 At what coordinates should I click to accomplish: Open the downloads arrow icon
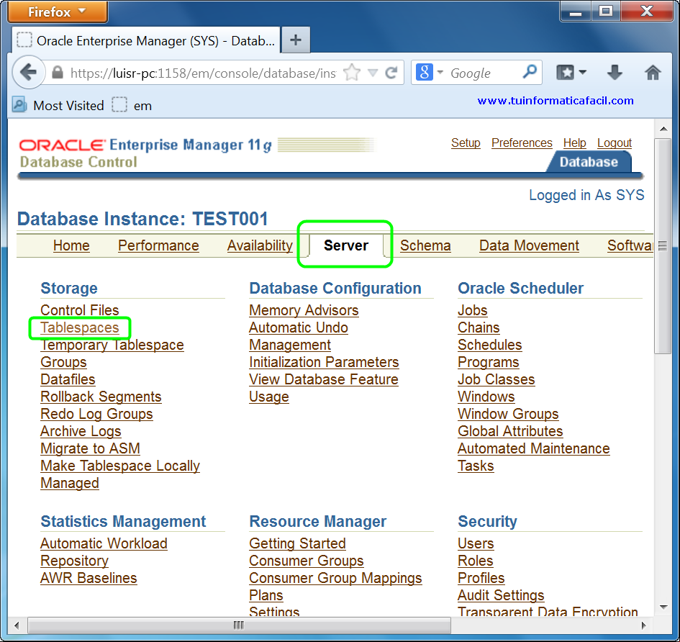pos(615,73)
